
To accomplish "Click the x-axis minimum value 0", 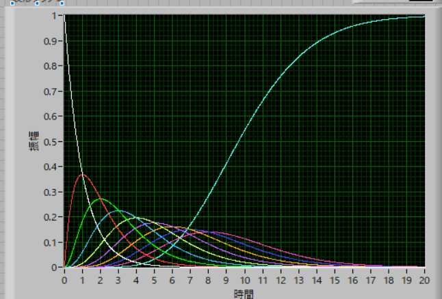I will click(64, 281).
